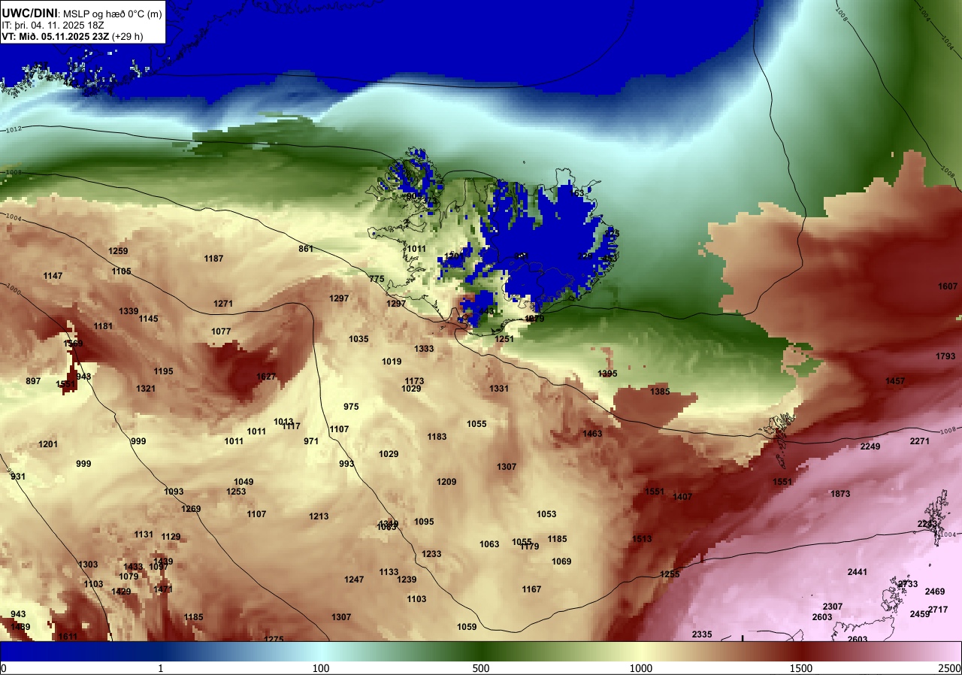The image size is (962, 675).
Task: Click the 1463 value
Action: (x=592, y=434)
